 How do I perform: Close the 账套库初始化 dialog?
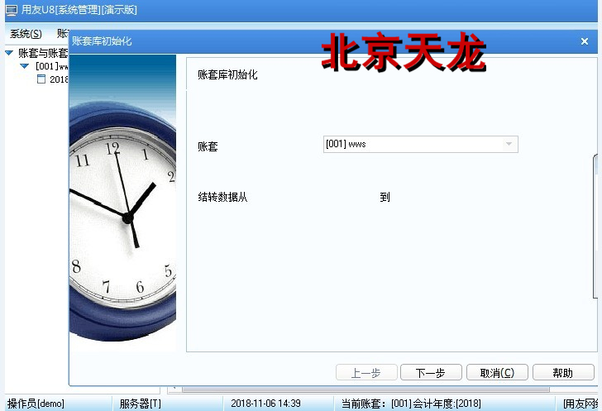585,41
